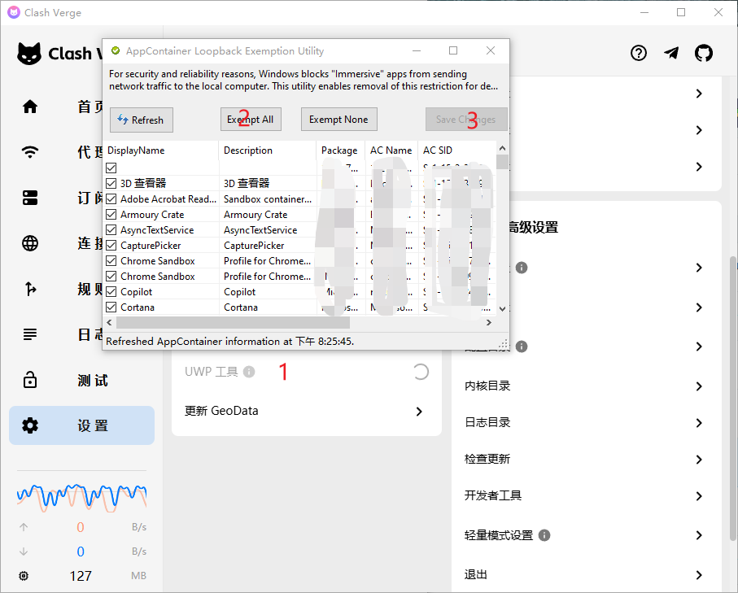Click the CPU chip icon near 127 MB

pyautogui.click(x=24, y=576)
